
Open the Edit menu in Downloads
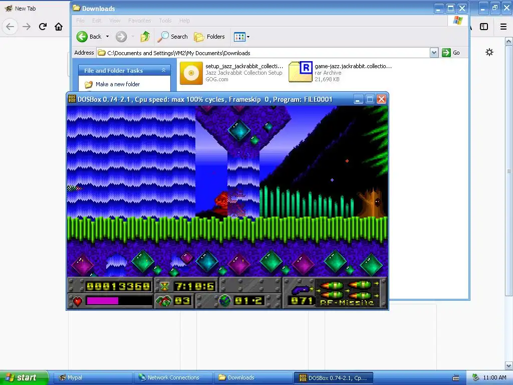[97, 21]
